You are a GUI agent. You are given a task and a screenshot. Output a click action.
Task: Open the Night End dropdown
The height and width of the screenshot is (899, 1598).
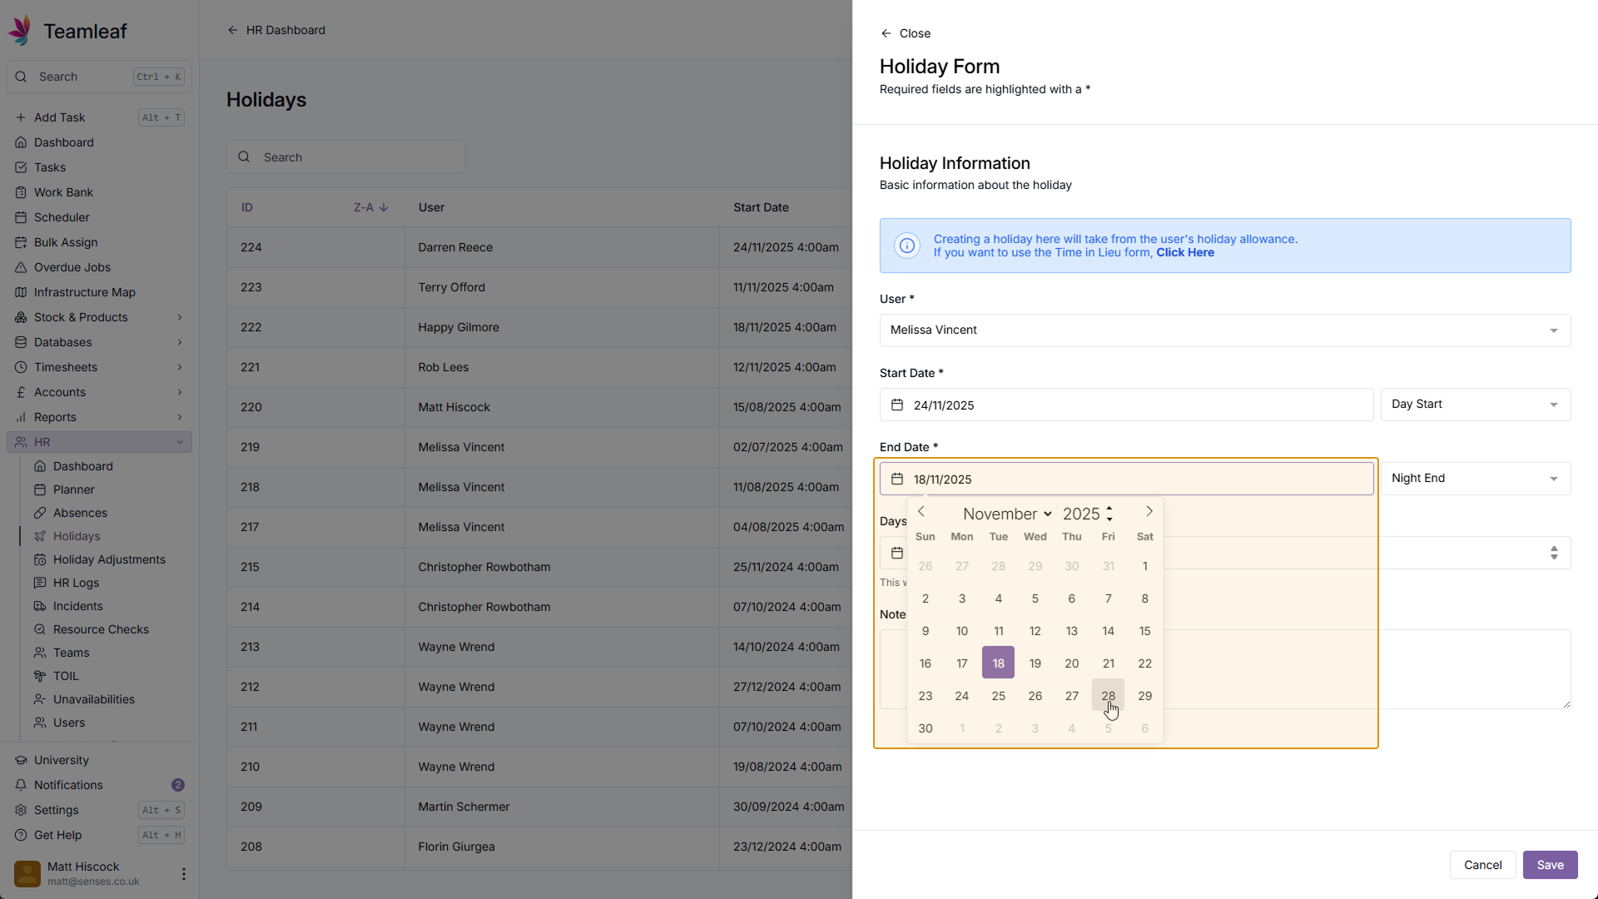click(1475, 479)
